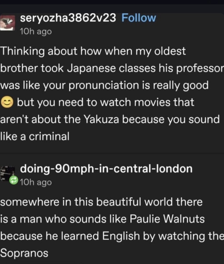This screenshot has height=264, width=224.
Task: Click the line 'somewhere in this beautiful world there'
Action: point(101,202)
